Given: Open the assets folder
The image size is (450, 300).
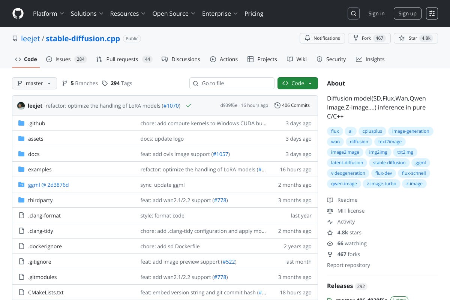Looking at the screenshot, I should [x=36, y=139].
